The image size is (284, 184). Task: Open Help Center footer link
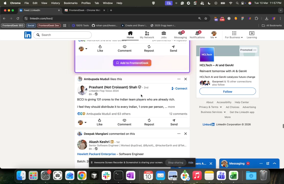tap(242, 102)
